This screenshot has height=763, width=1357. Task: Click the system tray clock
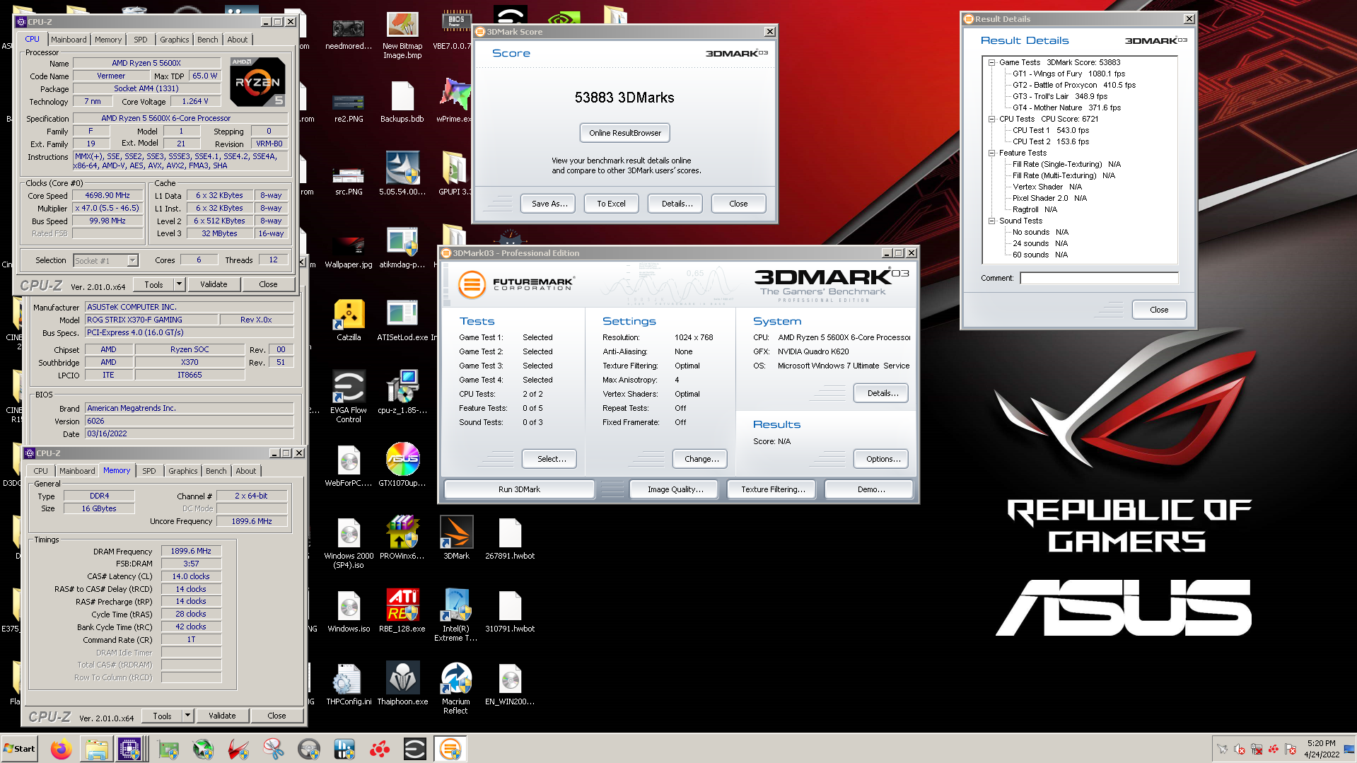click(x=1321, y=749)
